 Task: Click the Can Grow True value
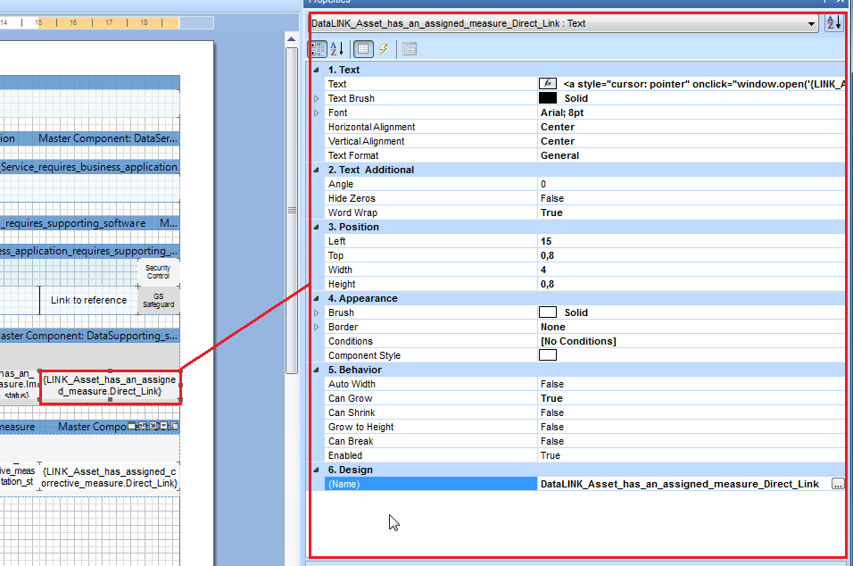pyautogui.click(x=551, y=398)
